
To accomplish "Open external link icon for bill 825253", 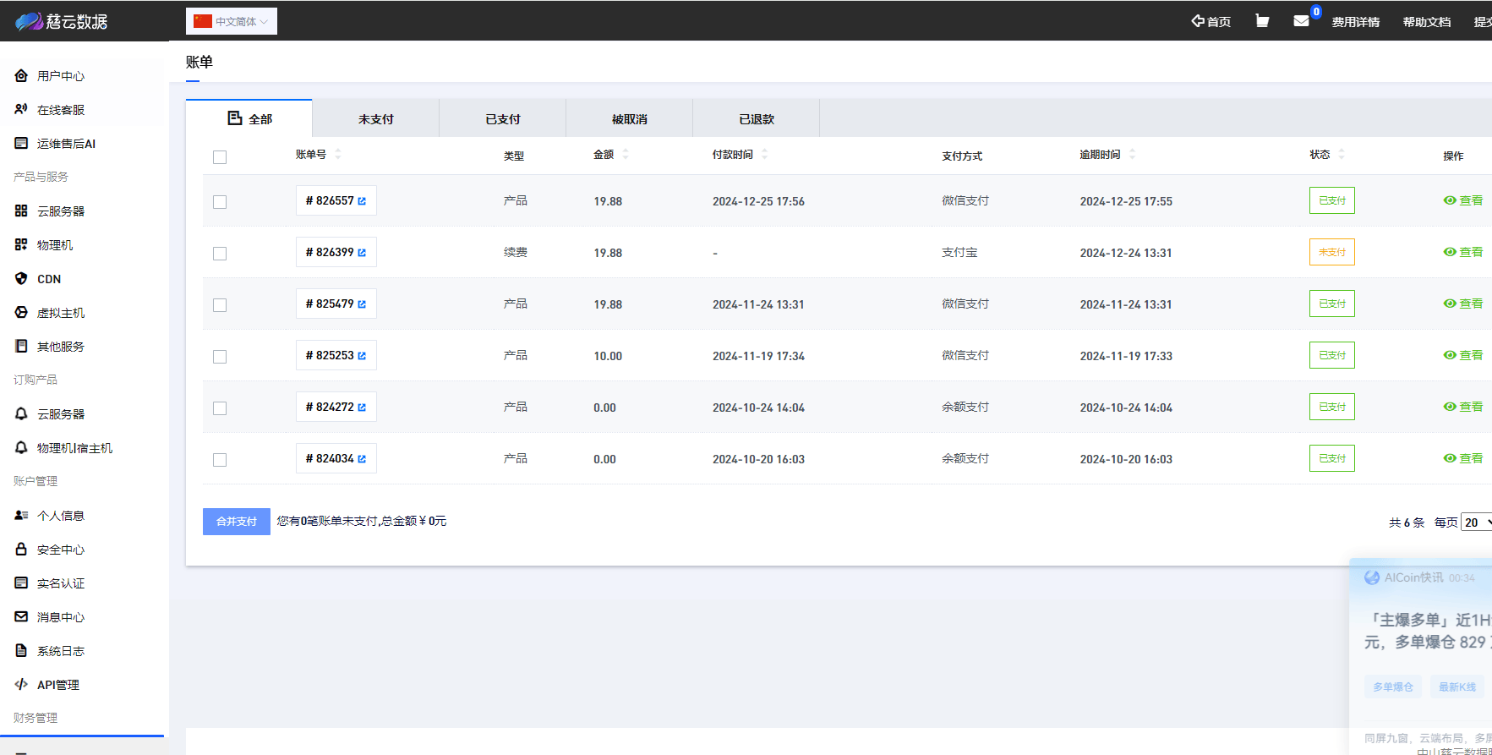I will 362,356.
